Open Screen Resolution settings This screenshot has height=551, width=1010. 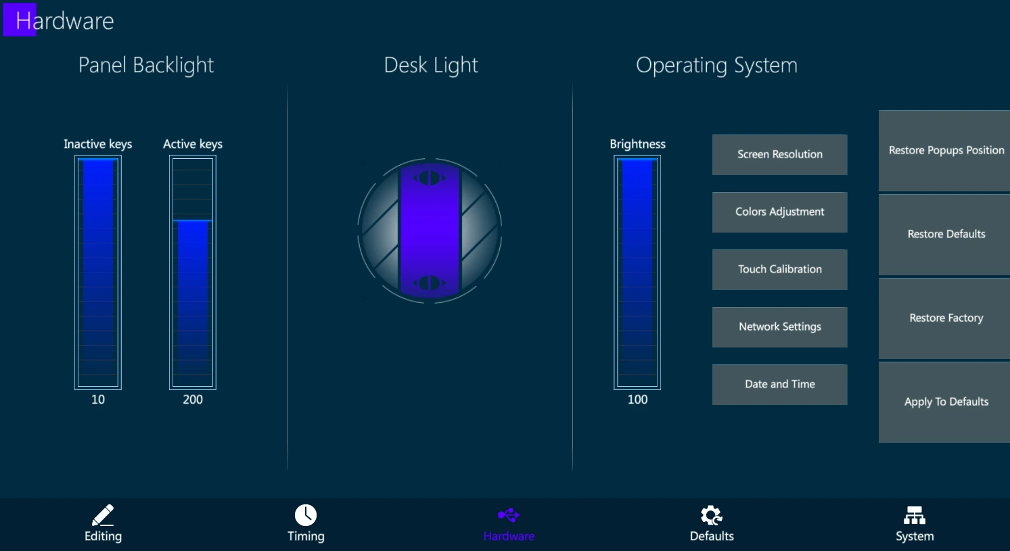pos(780,155)
